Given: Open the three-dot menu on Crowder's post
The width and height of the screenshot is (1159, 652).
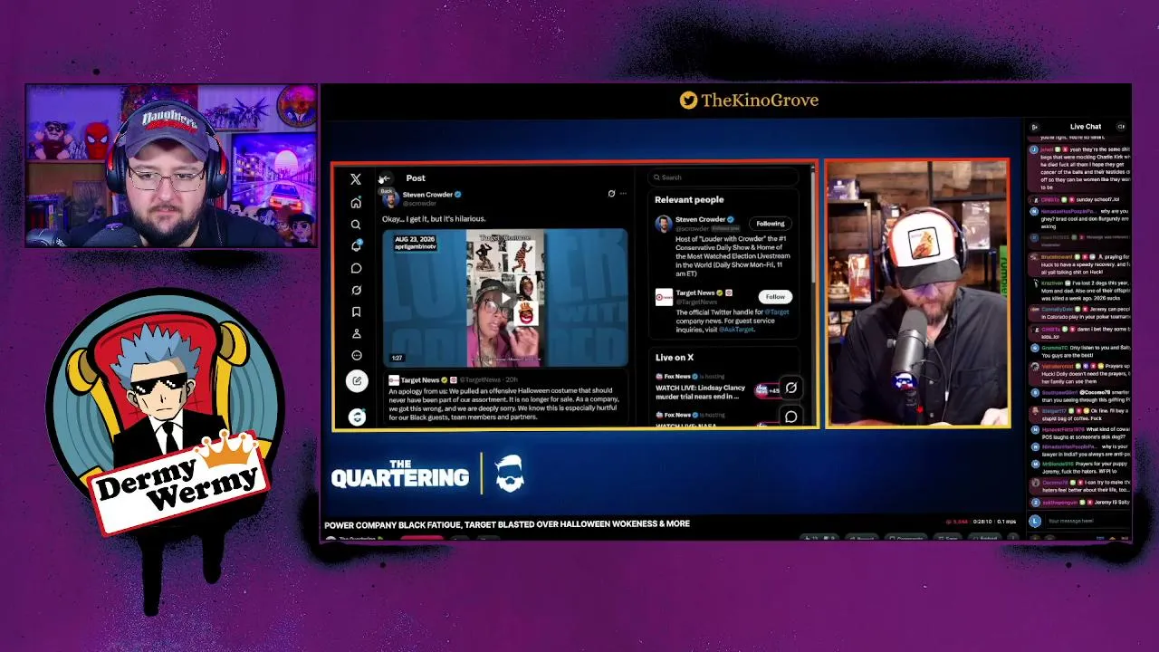Looking at the screenshot, I should (623, 194).
